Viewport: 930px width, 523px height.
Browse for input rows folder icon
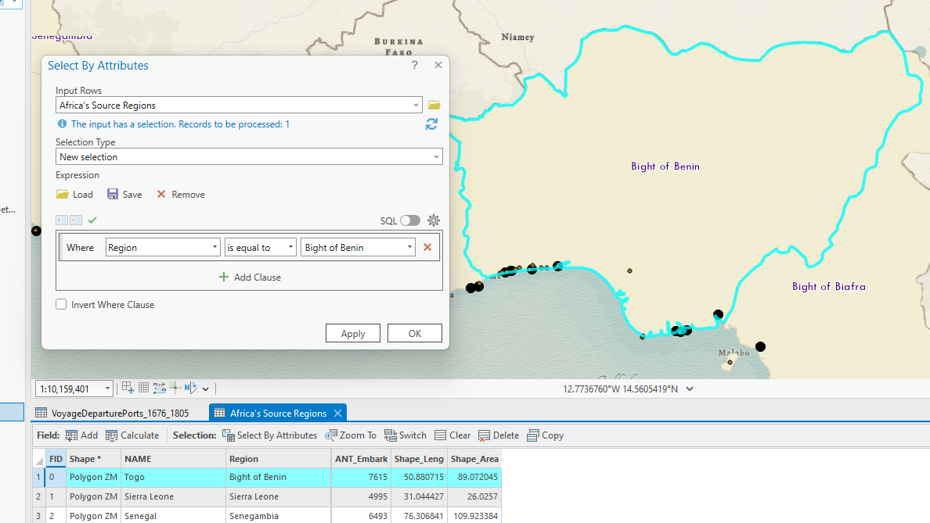coord(434,106)
